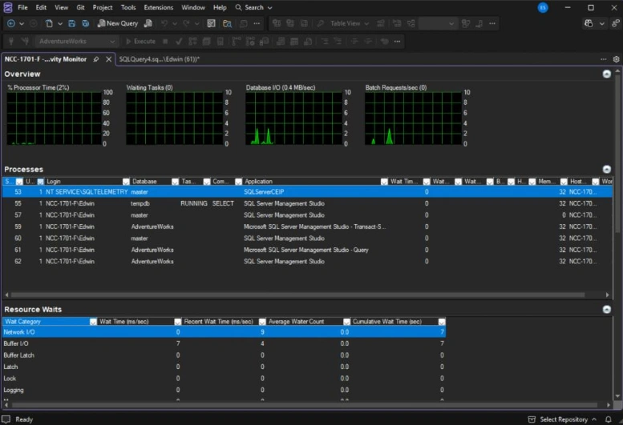The image size is (623, 425).
Task: Open the Activity Monitor toolbar icon
Action: [x=212, y=23]
